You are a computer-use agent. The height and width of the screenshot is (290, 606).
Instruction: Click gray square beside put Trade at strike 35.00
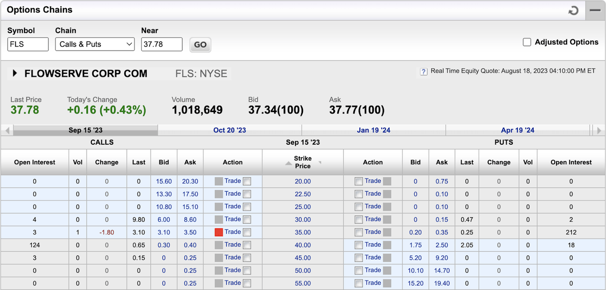387,232
